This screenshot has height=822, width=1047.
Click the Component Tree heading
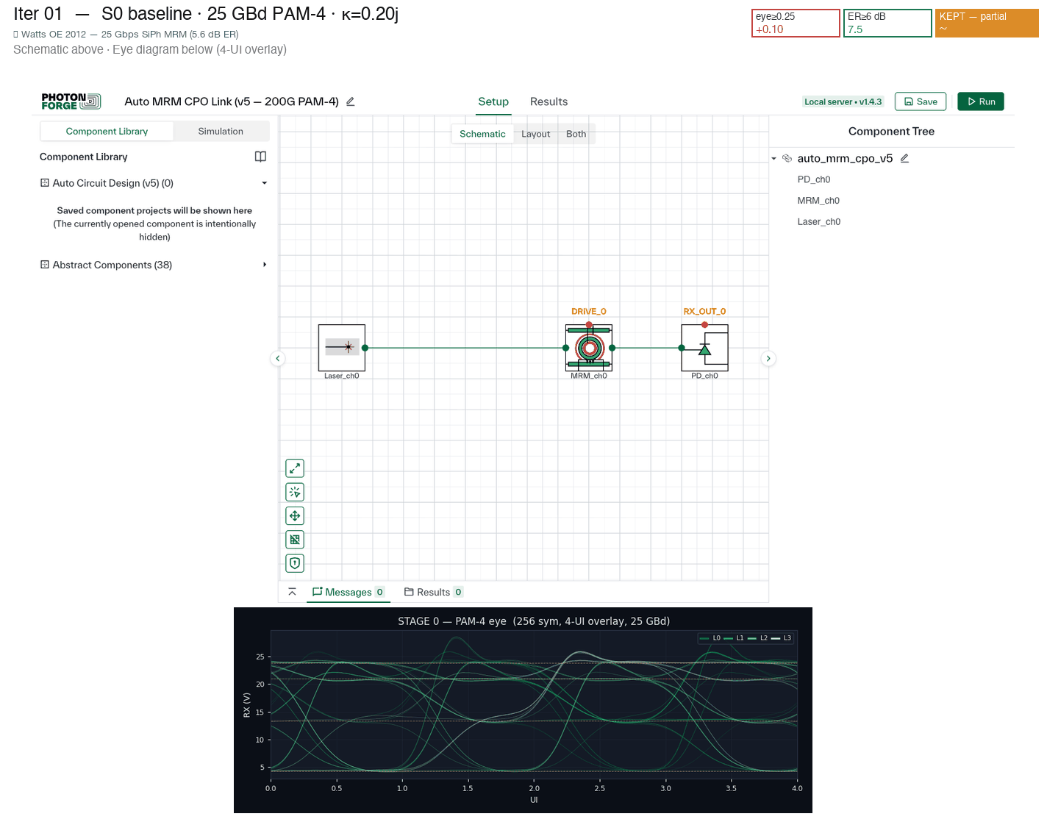pyautogui.click(x=891, y=131)
